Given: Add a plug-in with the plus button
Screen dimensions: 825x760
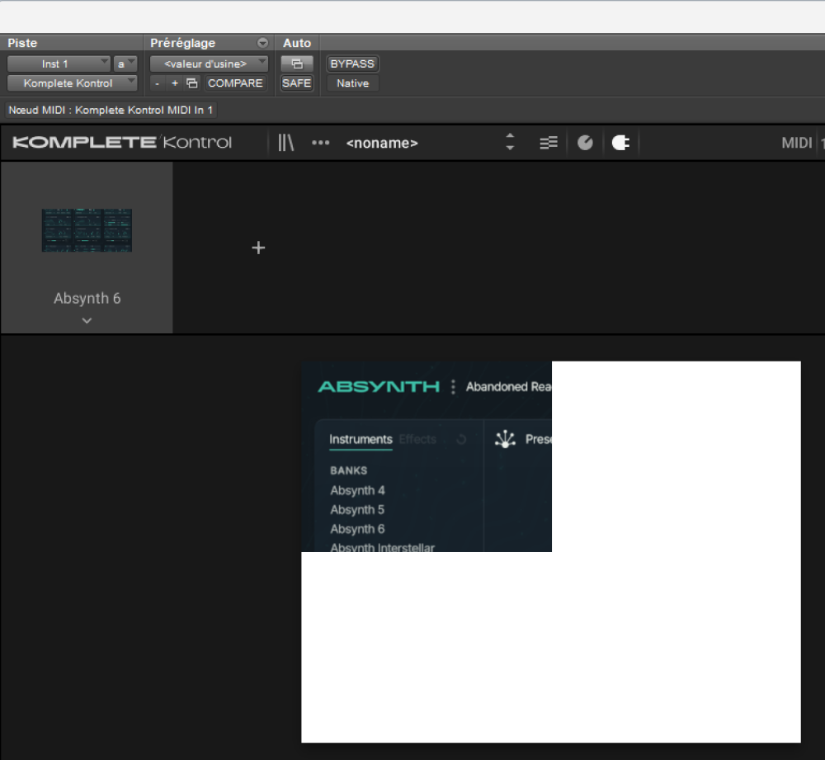Looking at the screenshot, I should pos(258,248).
